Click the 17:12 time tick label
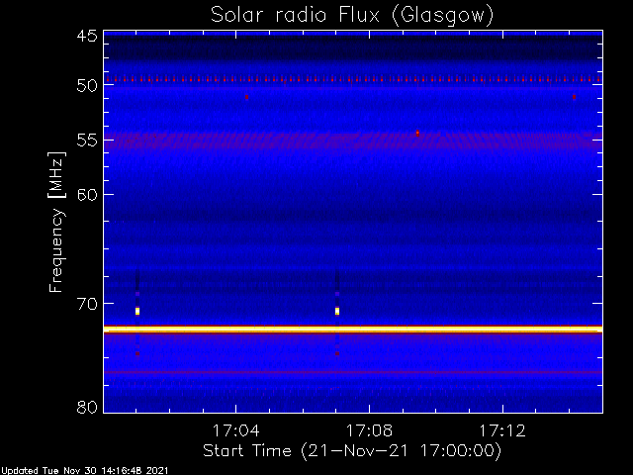This screenshot has height=475, width=633. [x=502, y=430]
